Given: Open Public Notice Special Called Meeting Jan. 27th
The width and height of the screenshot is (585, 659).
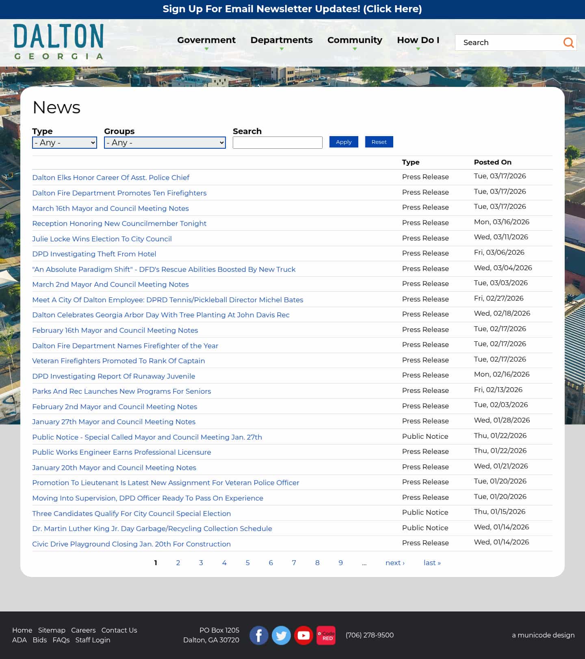Looking at the screenshot, I should 147,437.
